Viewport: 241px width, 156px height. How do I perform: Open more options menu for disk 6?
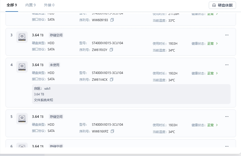[x=227, y=146]
